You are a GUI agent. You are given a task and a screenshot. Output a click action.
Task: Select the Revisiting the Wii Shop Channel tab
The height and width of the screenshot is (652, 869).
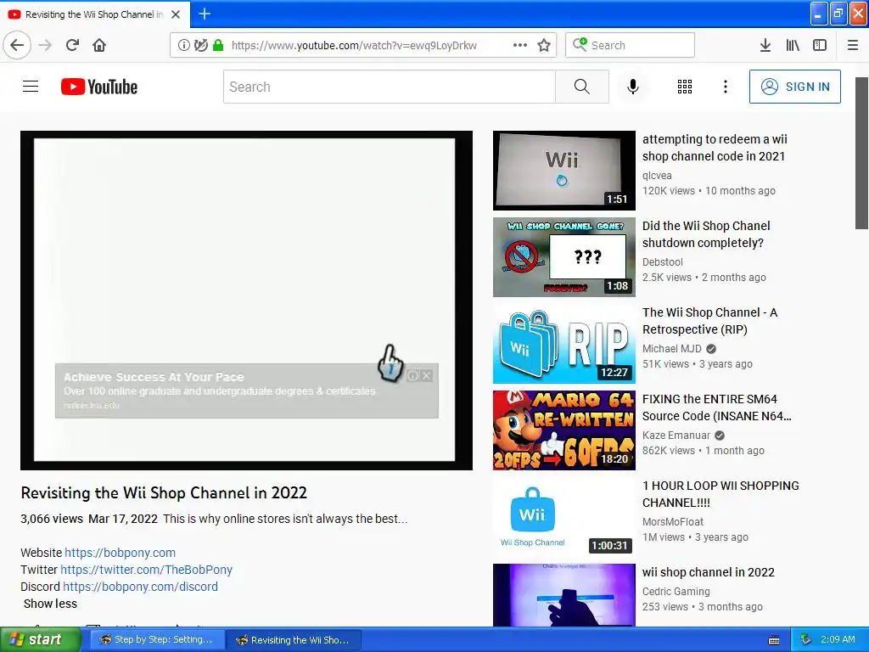coord(95,14)
